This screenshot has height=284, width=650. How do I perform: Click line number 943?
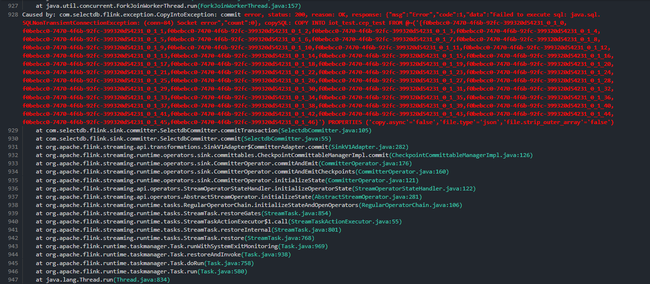(13, 246)
